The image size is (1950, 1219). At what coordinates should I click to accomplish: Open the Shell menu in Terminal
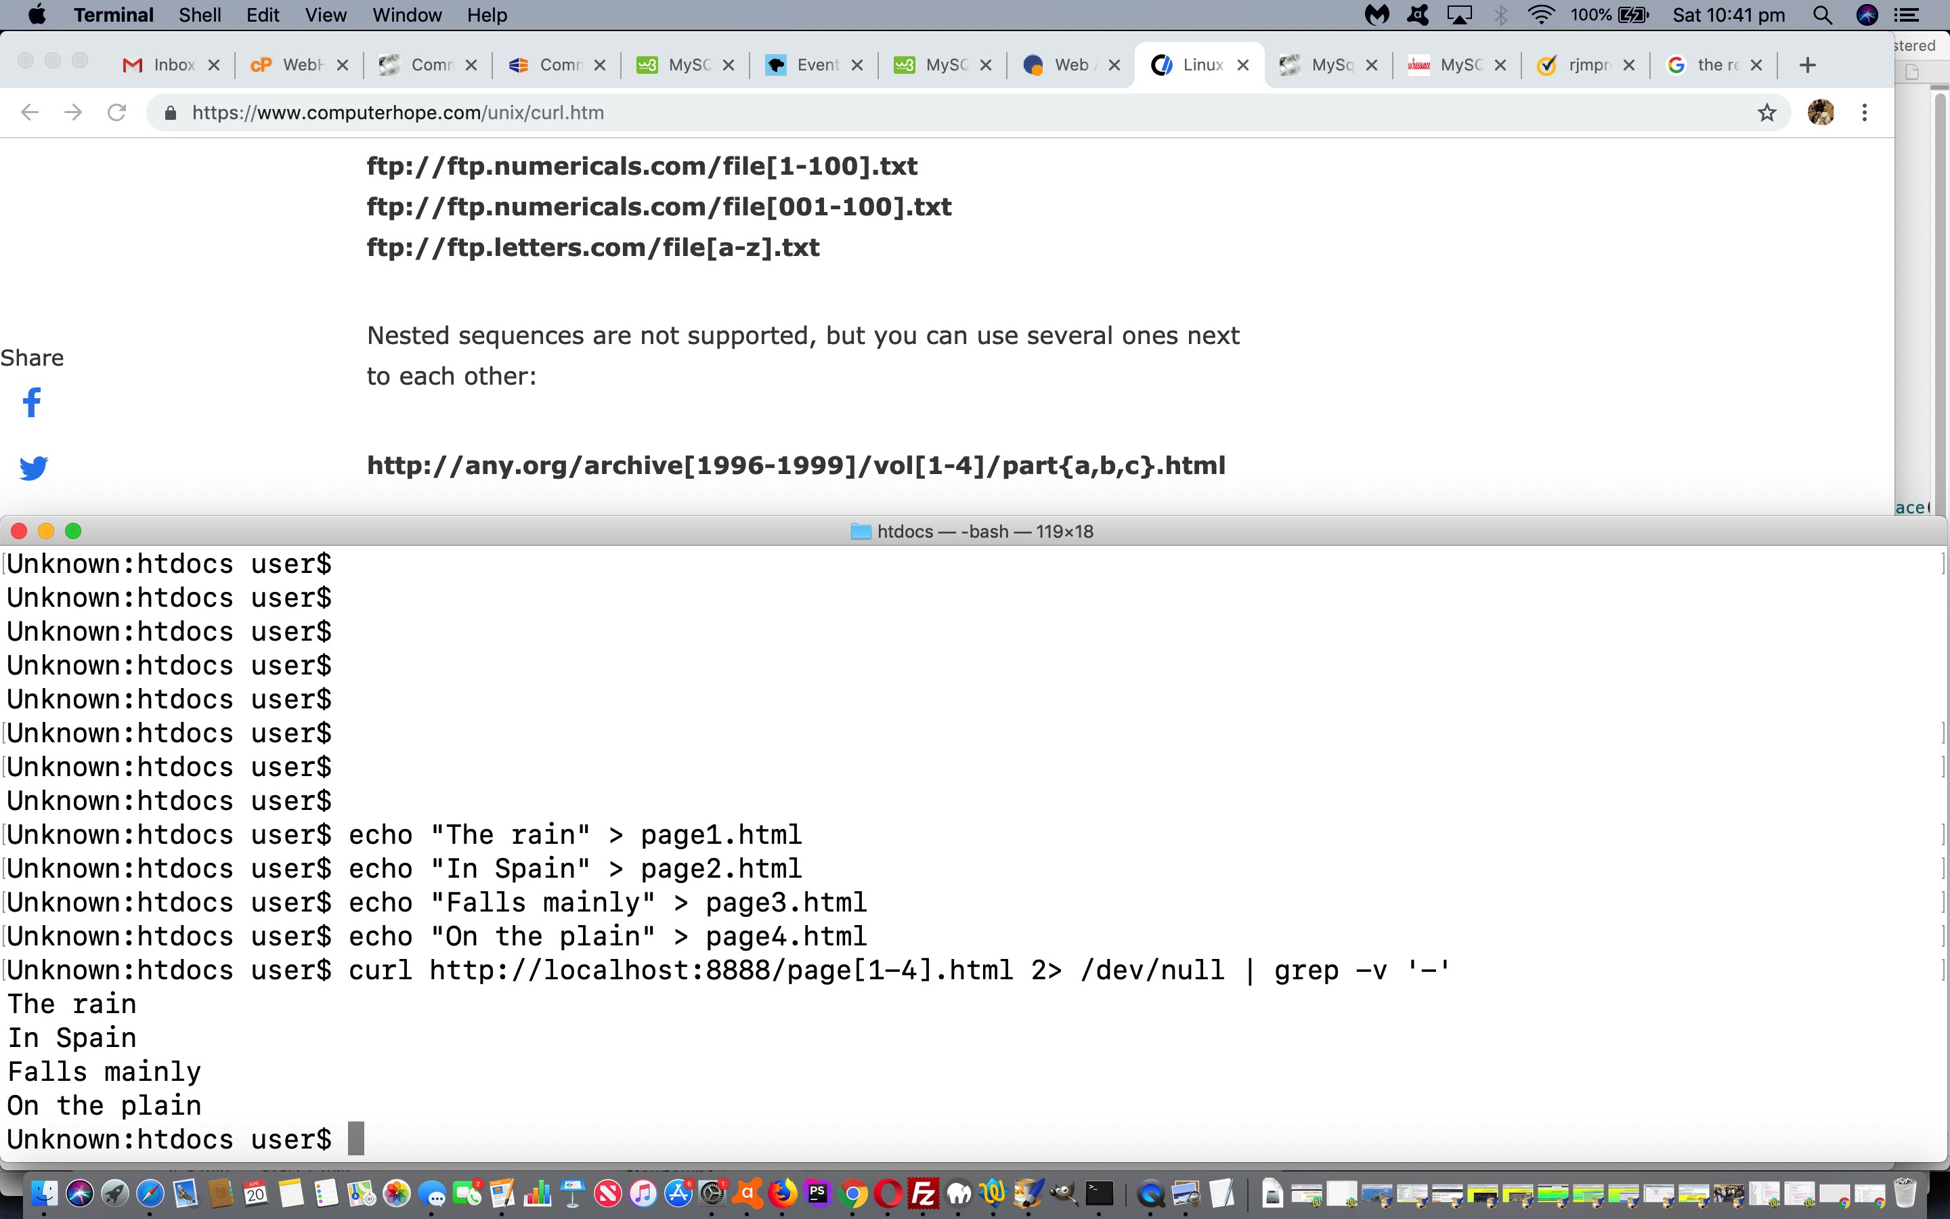[x=200, y=14]
